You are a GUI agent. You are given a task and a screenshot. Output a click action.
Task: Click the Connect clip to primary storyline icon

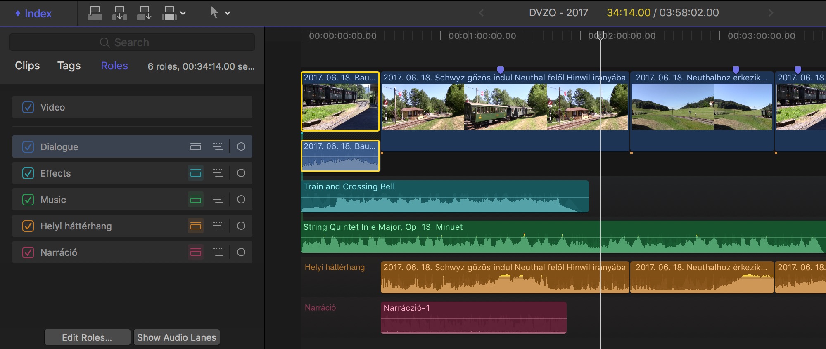[x=95, y=13]
